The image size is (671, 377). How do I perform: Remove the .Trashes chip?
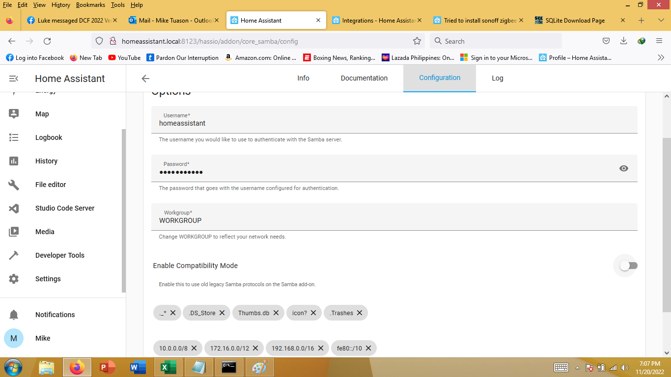(360, 313)
